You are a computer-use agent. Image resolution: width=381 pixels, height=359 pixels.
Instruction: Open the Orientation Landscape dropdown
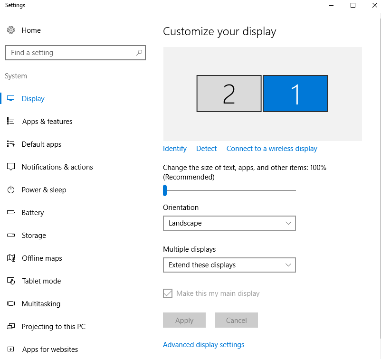[x=229, y=223]
